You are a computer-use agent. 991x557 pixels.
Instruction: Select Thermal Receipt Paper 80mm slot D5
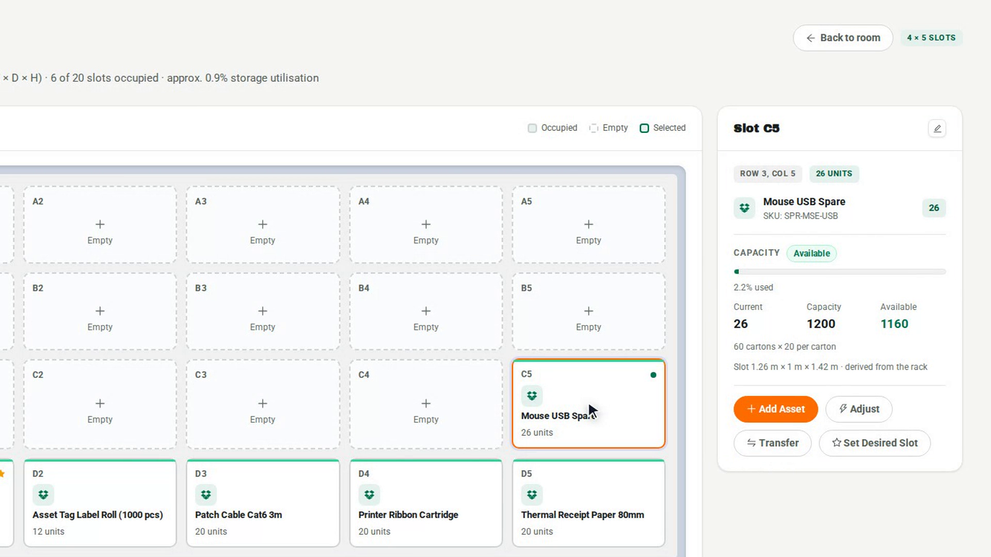tap(588, 503)
